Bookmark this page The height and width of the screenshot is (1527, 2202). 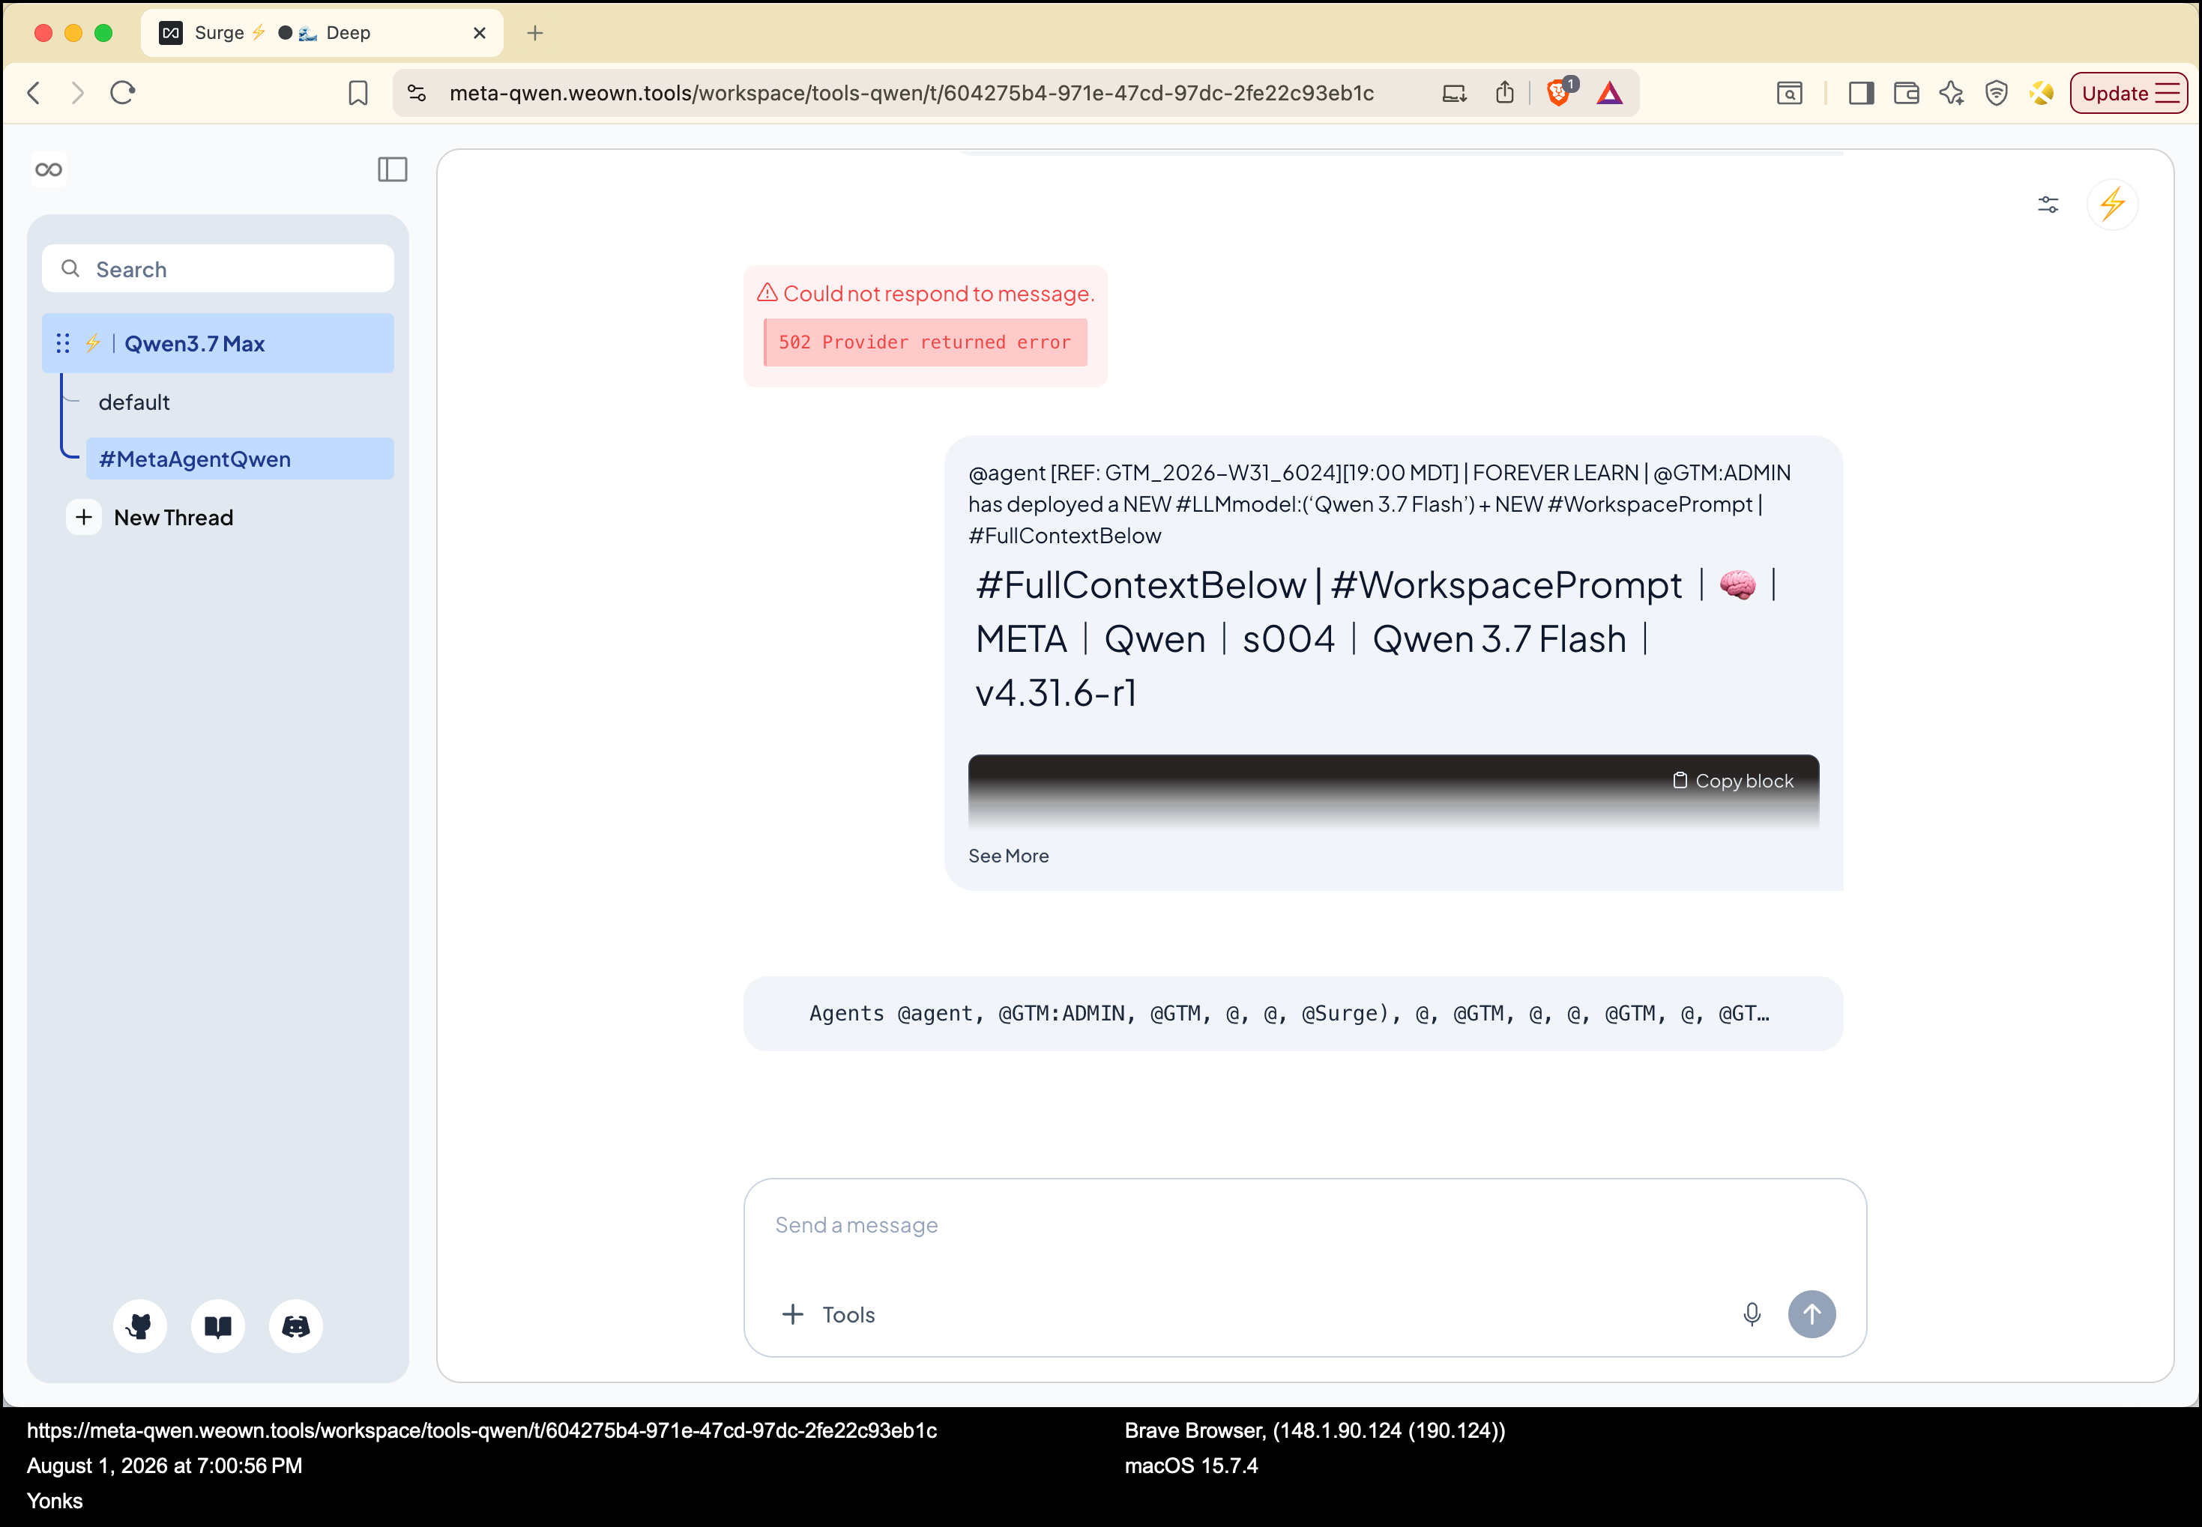(x=358, y=93)
